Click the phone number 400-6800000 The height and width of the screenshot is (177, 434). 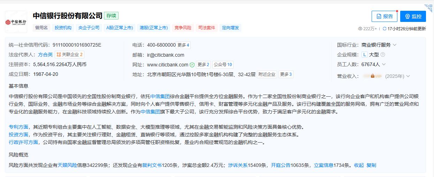[161, 45]
